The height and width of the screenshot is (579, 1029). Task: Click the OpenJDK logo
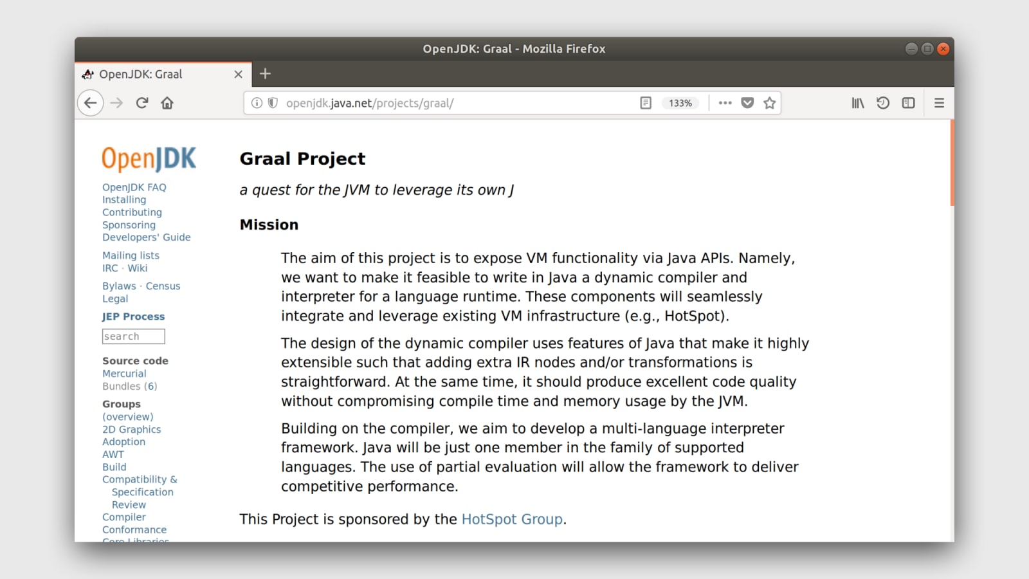click(x=149, y=158)
